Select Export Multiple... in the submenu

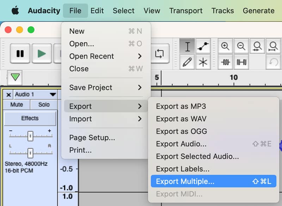214,181
